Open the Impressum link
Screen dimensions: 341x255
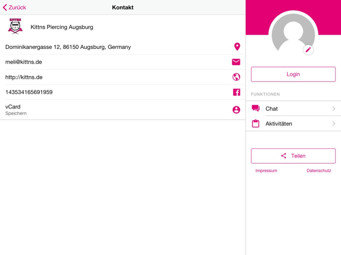pos(266,171)
